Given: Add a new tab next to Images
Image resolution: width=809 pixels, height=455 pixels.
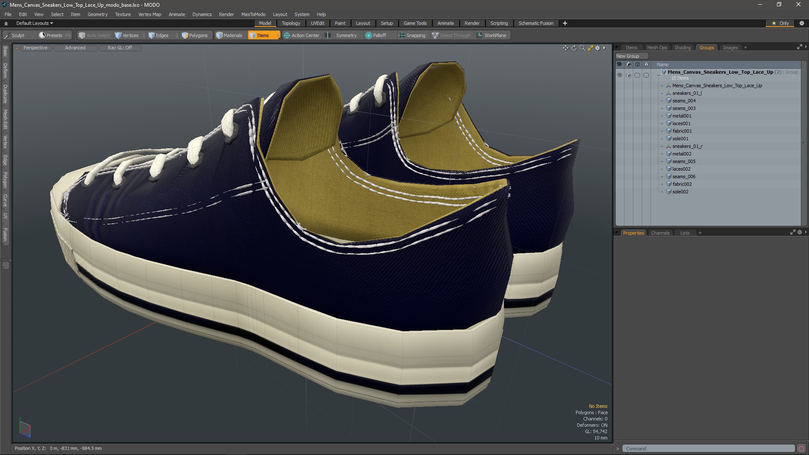Looking at the screenshot, I should (x=745, y=48).
